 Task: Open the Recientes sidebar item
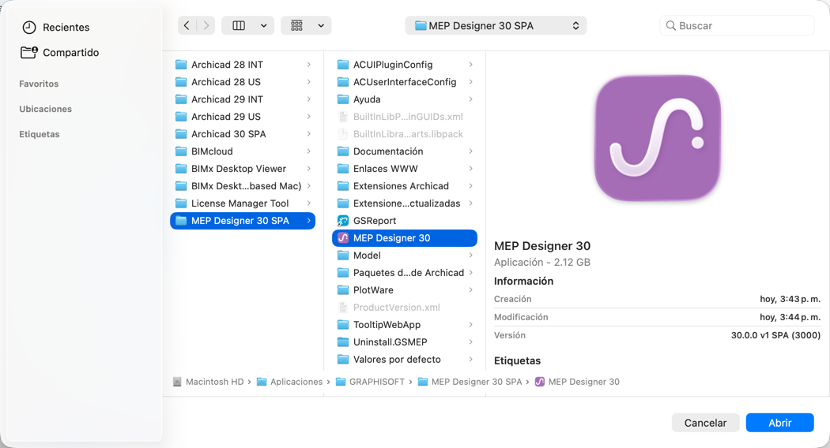tap(56, 27)
